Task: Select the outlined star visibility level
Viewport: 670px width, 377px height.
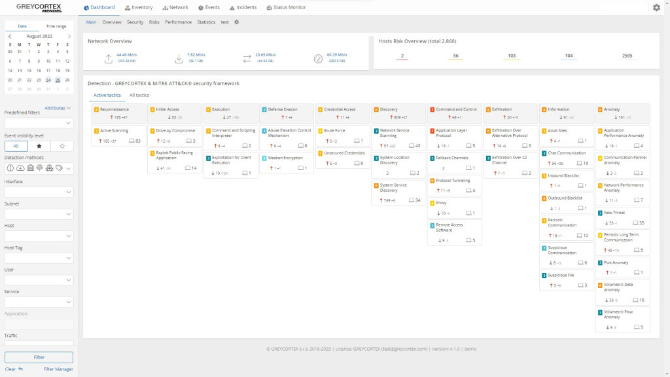Action: tap(62, 147)
